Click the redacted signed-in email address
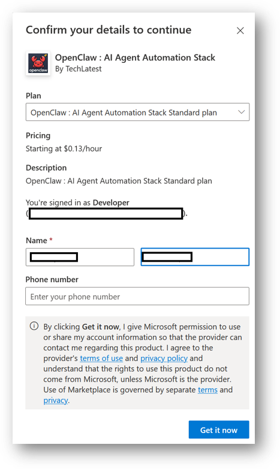 pos(106,214)
